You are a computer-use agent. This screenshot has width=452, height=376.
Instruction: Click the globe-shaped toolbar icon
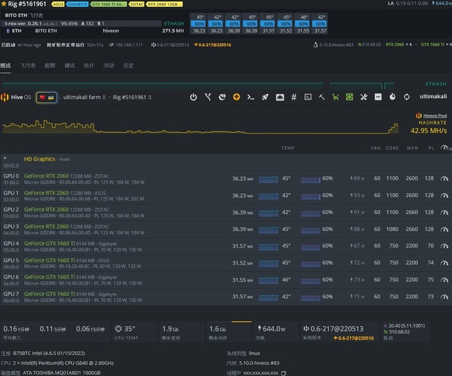(x=222, y=97)
